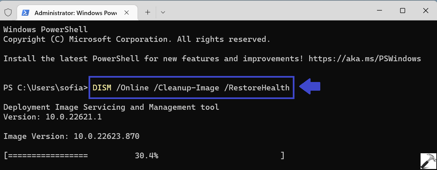Click the PS C:\Users\sofia> prompt

pyautogui.click(x=46, y=88)
